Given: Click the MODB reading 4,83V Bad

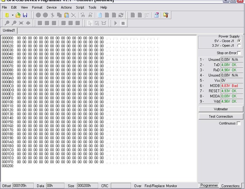Looking at the screenshot, I should coord(232,86).
